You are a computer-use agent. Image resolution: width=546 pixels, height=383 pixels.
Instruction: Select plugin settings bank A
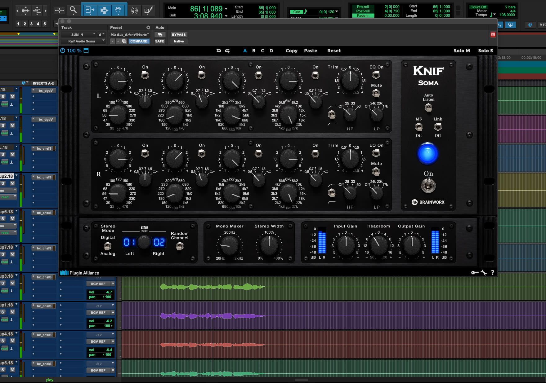[245, 51]
